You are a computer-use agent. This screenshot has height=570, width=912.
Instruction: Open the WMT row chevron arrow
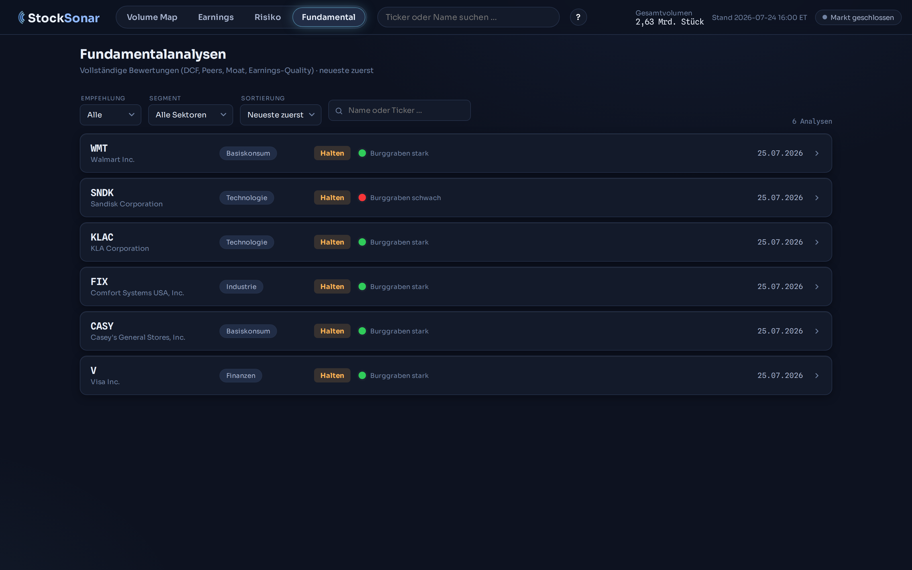[x=817, y=153]
